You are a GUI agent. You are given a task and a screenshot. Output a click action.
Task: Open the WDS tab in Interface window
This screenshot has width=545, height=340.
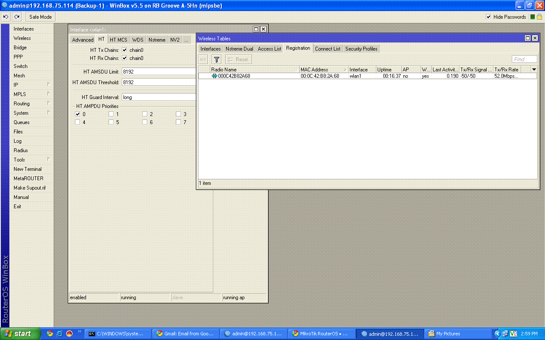click(x=138, y=40)
